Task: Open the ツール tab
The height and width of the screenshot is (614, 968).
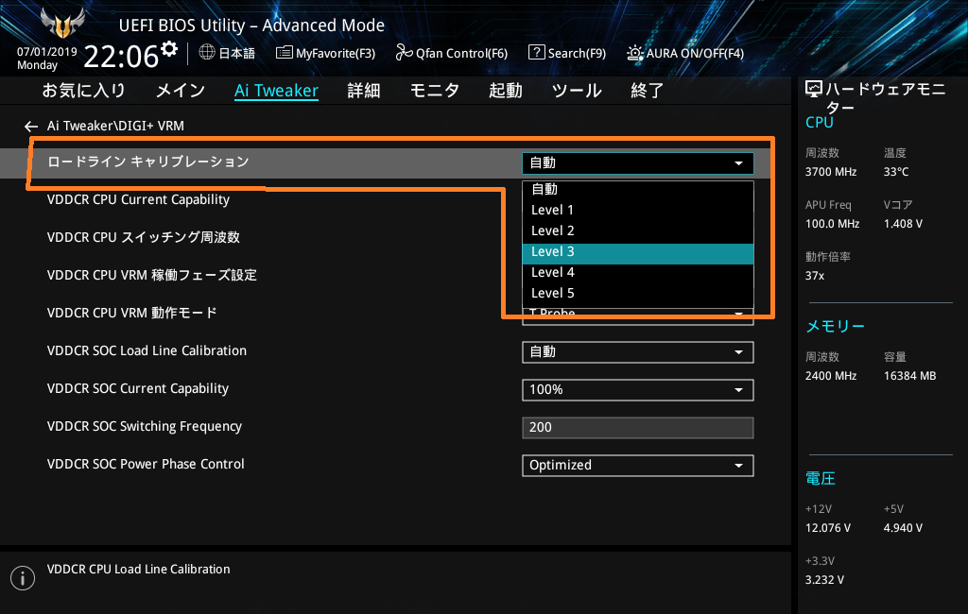Action: pos(577,91)
